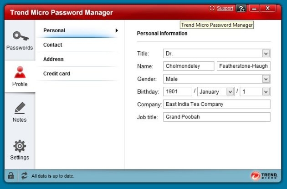Image resolution: width=287 pixels, height=189 pixels.
Task: Select the Contact category
Action: coord(78,45)
